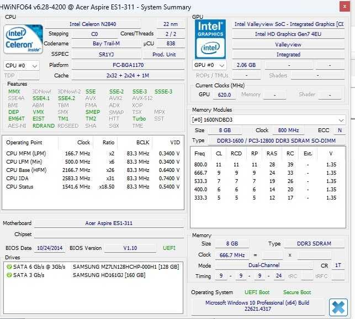Click the Intel Celeron inside logo
Viewport: 355px width, 319px height.
23,39
